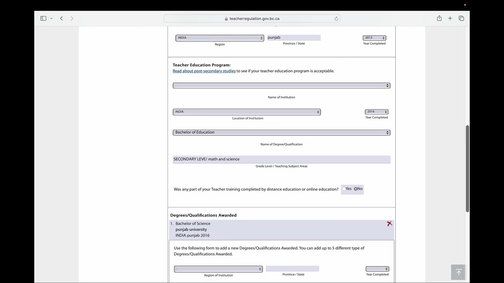Viewport: 504px width, 283px height.
Task: Select No for distance education
Action: 356,189
